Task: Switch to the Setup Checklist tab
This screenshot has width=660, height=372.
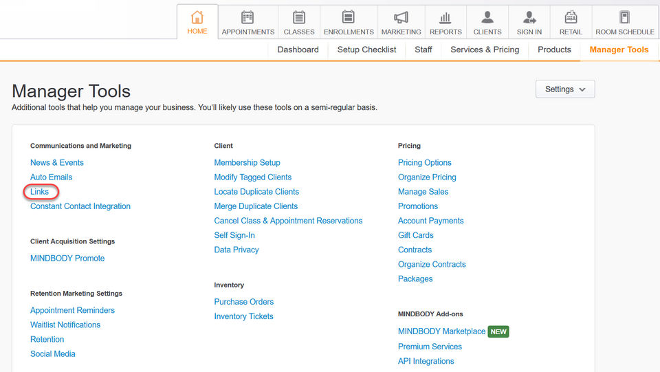Action: click(x=366, y=50)
